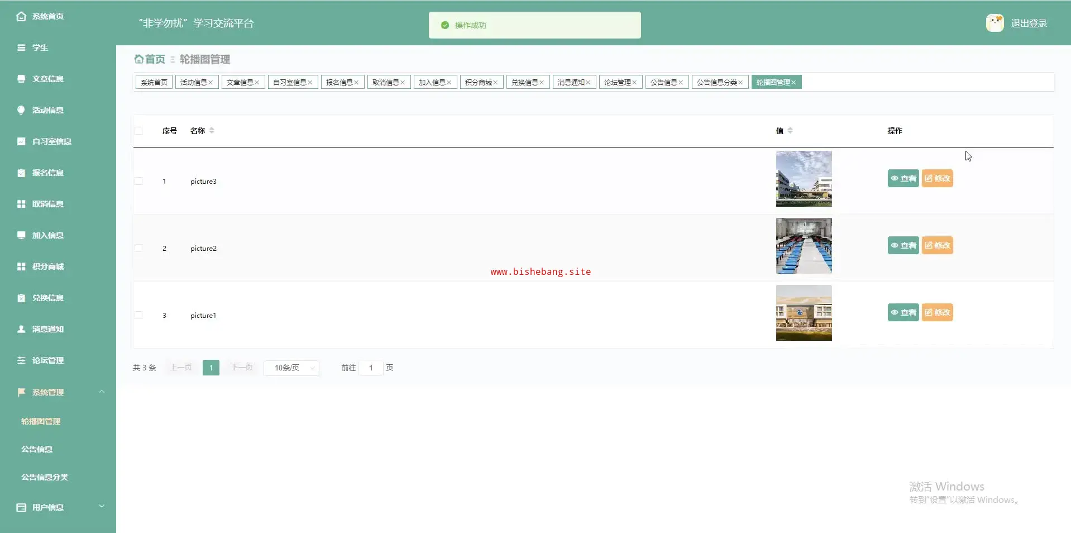This screenshot has height=533, width=1071.
Task: Switch to the 系统首页 tab
Action: pyautogui.click(x=154, y=82)
